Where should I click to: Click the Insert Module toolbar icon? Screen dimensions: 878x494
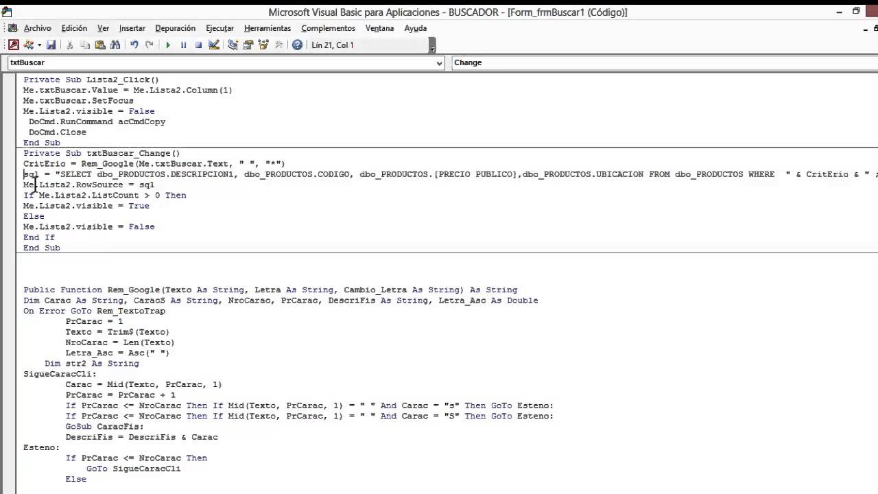coord(28,45)
